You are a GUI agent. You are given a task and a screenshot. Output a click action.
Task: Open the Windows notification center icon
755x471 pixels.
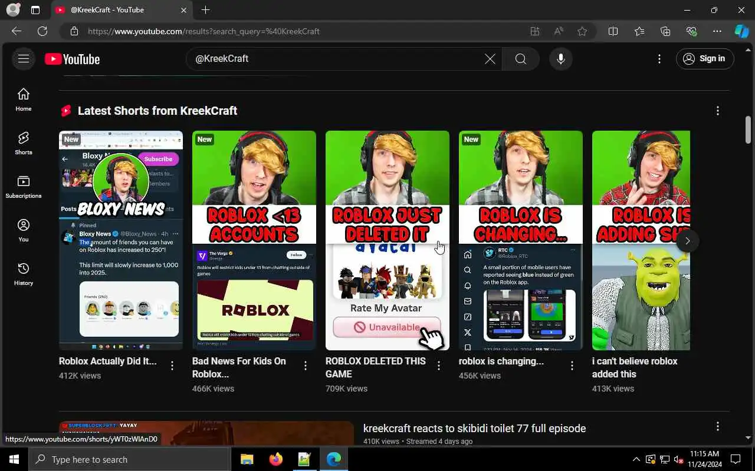[736, 459]
